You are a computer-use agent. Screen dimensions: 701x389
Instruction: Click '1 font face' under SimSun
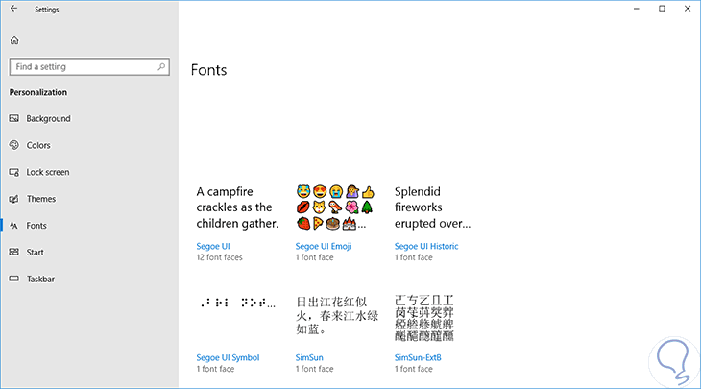[314, 369]
